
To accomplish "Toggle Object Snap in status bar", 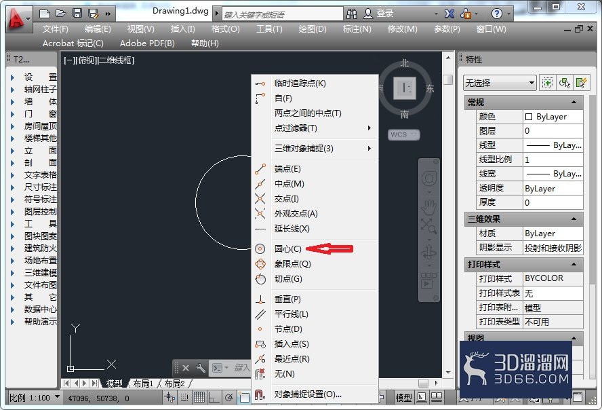I will (x=243, y=397).
